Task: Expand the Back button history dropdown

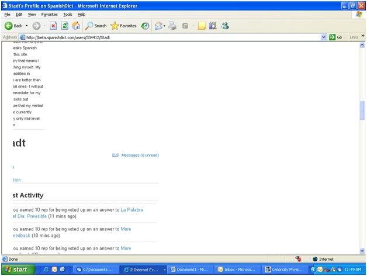Action: click(27, 26)
